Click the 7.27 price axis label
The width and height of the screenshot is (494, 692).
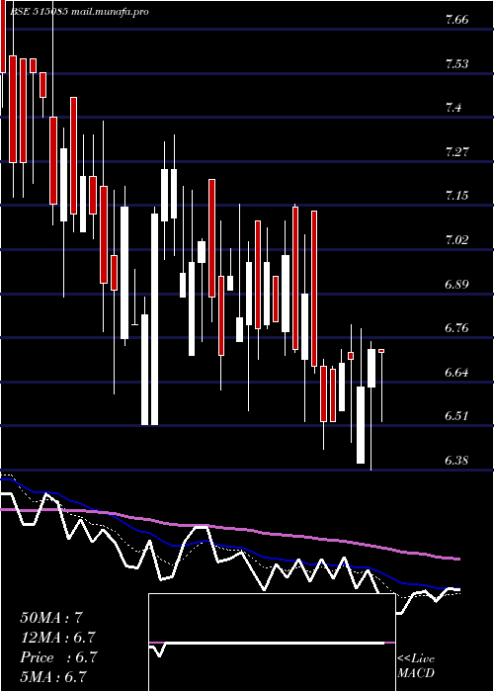click(x=457, y=152)
